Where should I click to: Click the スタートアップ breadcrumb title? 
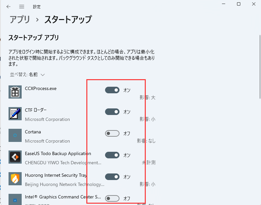68,19
